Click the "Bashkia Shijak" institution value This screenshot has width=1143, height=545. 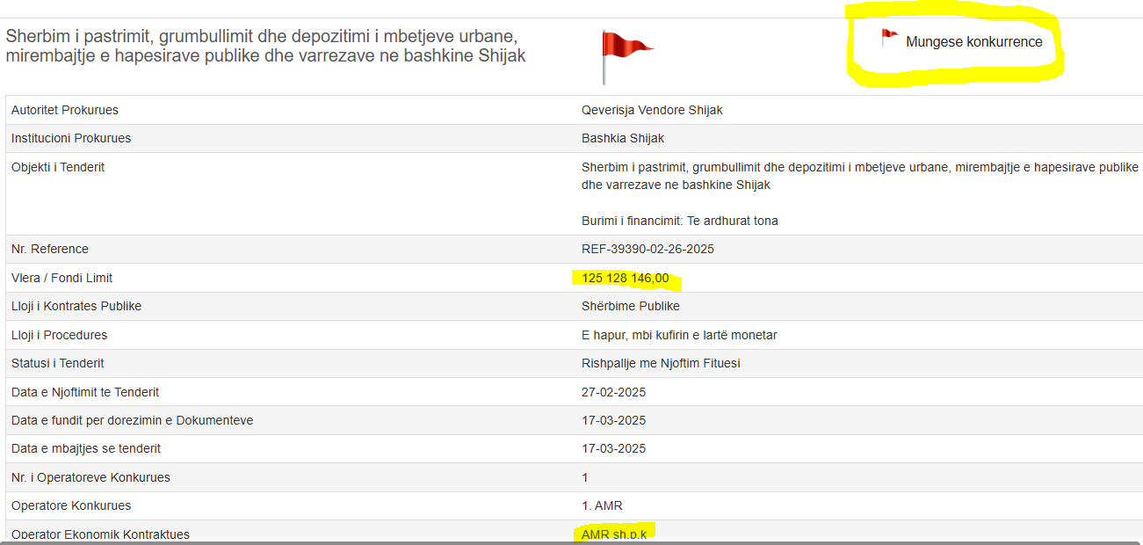(623, 138)
